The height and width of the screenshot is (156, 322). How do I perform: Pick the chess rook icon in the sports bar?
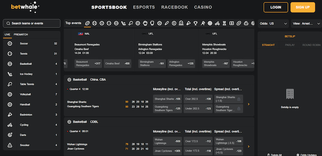click(x=224, y=23)
